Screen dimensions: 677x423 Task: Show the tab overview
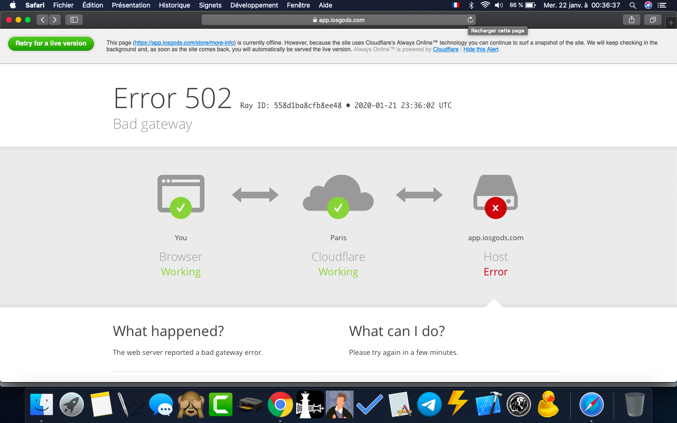click(653, 20)
